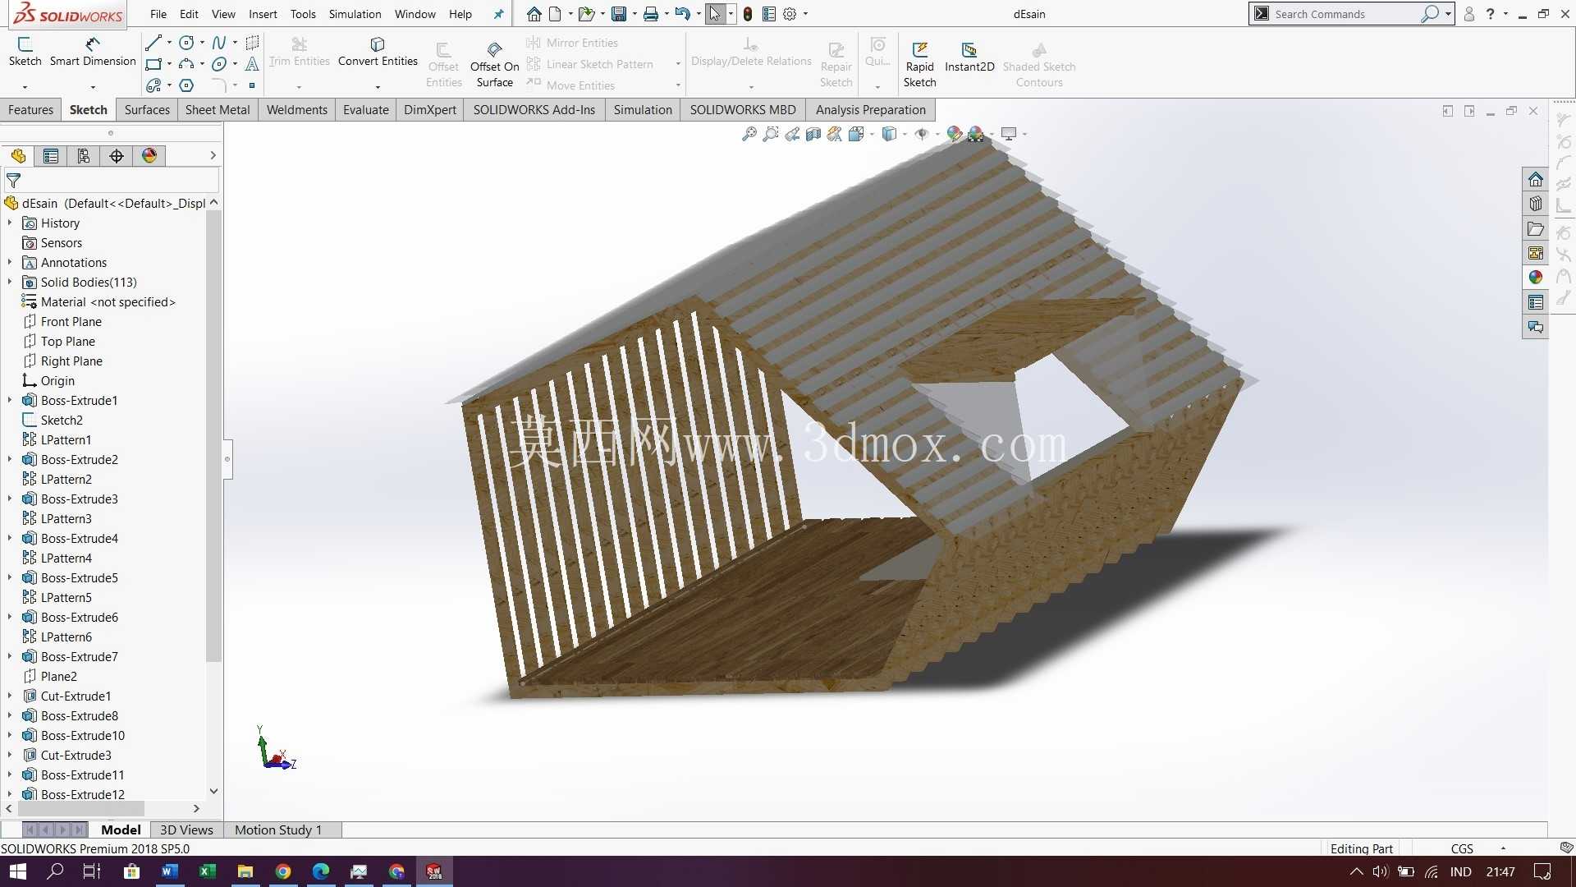Expand the History tree item
The width and height of the screenshot is (1576, 887).
(x=10, y=223)
